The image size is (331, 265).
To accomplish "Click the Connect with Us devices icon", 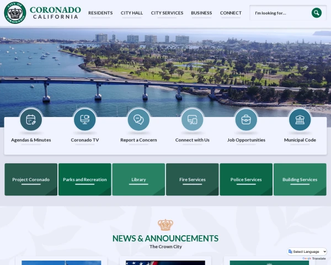I will coord(193,120).
